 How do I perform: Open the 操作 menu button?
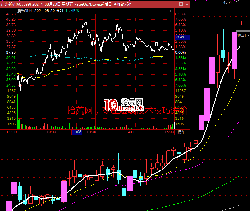tap(181, 132)
